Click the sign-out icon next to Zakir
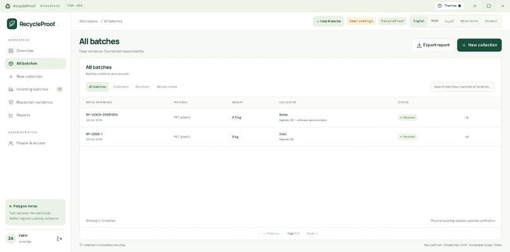This screenshot has width=510, height=252. pos(59,239)
